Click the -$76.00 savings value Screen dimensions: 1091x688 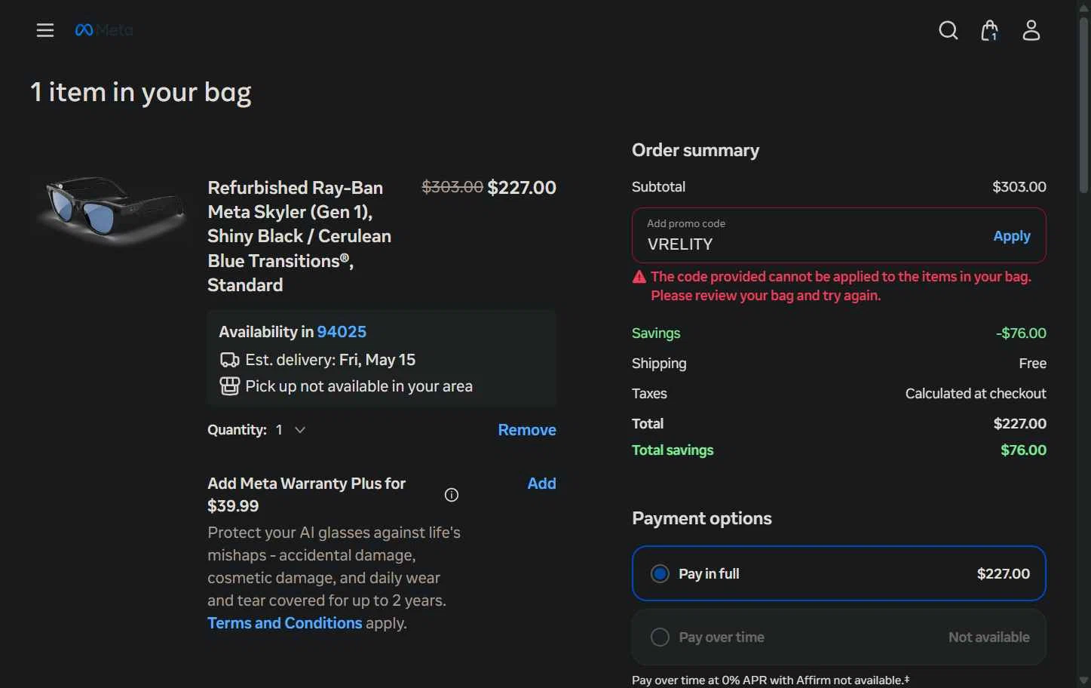[1021, 333]
